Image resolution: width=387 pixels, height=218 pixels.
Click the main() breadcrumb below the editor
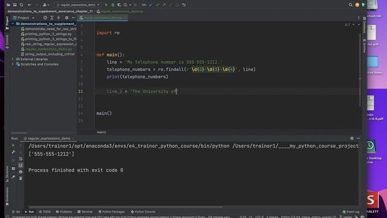click(101, 132)
